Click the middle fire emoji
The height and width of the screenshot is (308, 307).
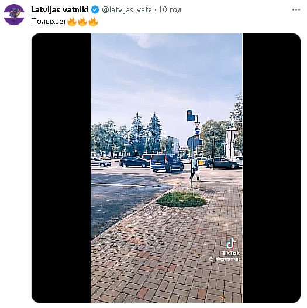[x=82, y=22]
